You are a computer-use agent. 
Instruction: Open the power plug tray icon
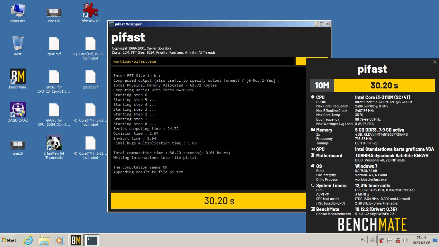tap(382, 240)
